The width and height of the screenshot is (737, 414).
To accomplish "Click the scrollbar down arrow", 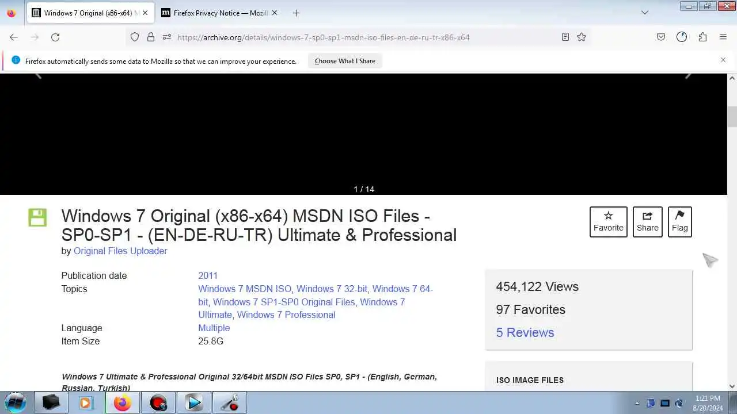I will point(732,386).
